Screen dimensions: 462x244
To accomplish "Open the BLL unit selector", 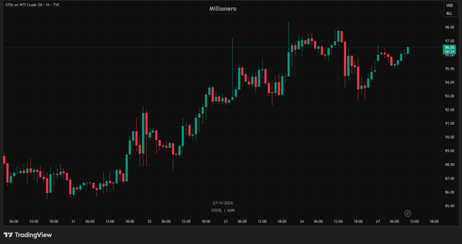I will 449,14.
